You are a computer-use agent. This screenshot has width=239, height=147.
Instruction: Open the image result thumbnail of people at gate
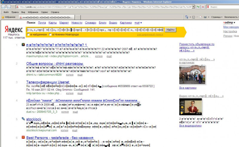[192, 75]
